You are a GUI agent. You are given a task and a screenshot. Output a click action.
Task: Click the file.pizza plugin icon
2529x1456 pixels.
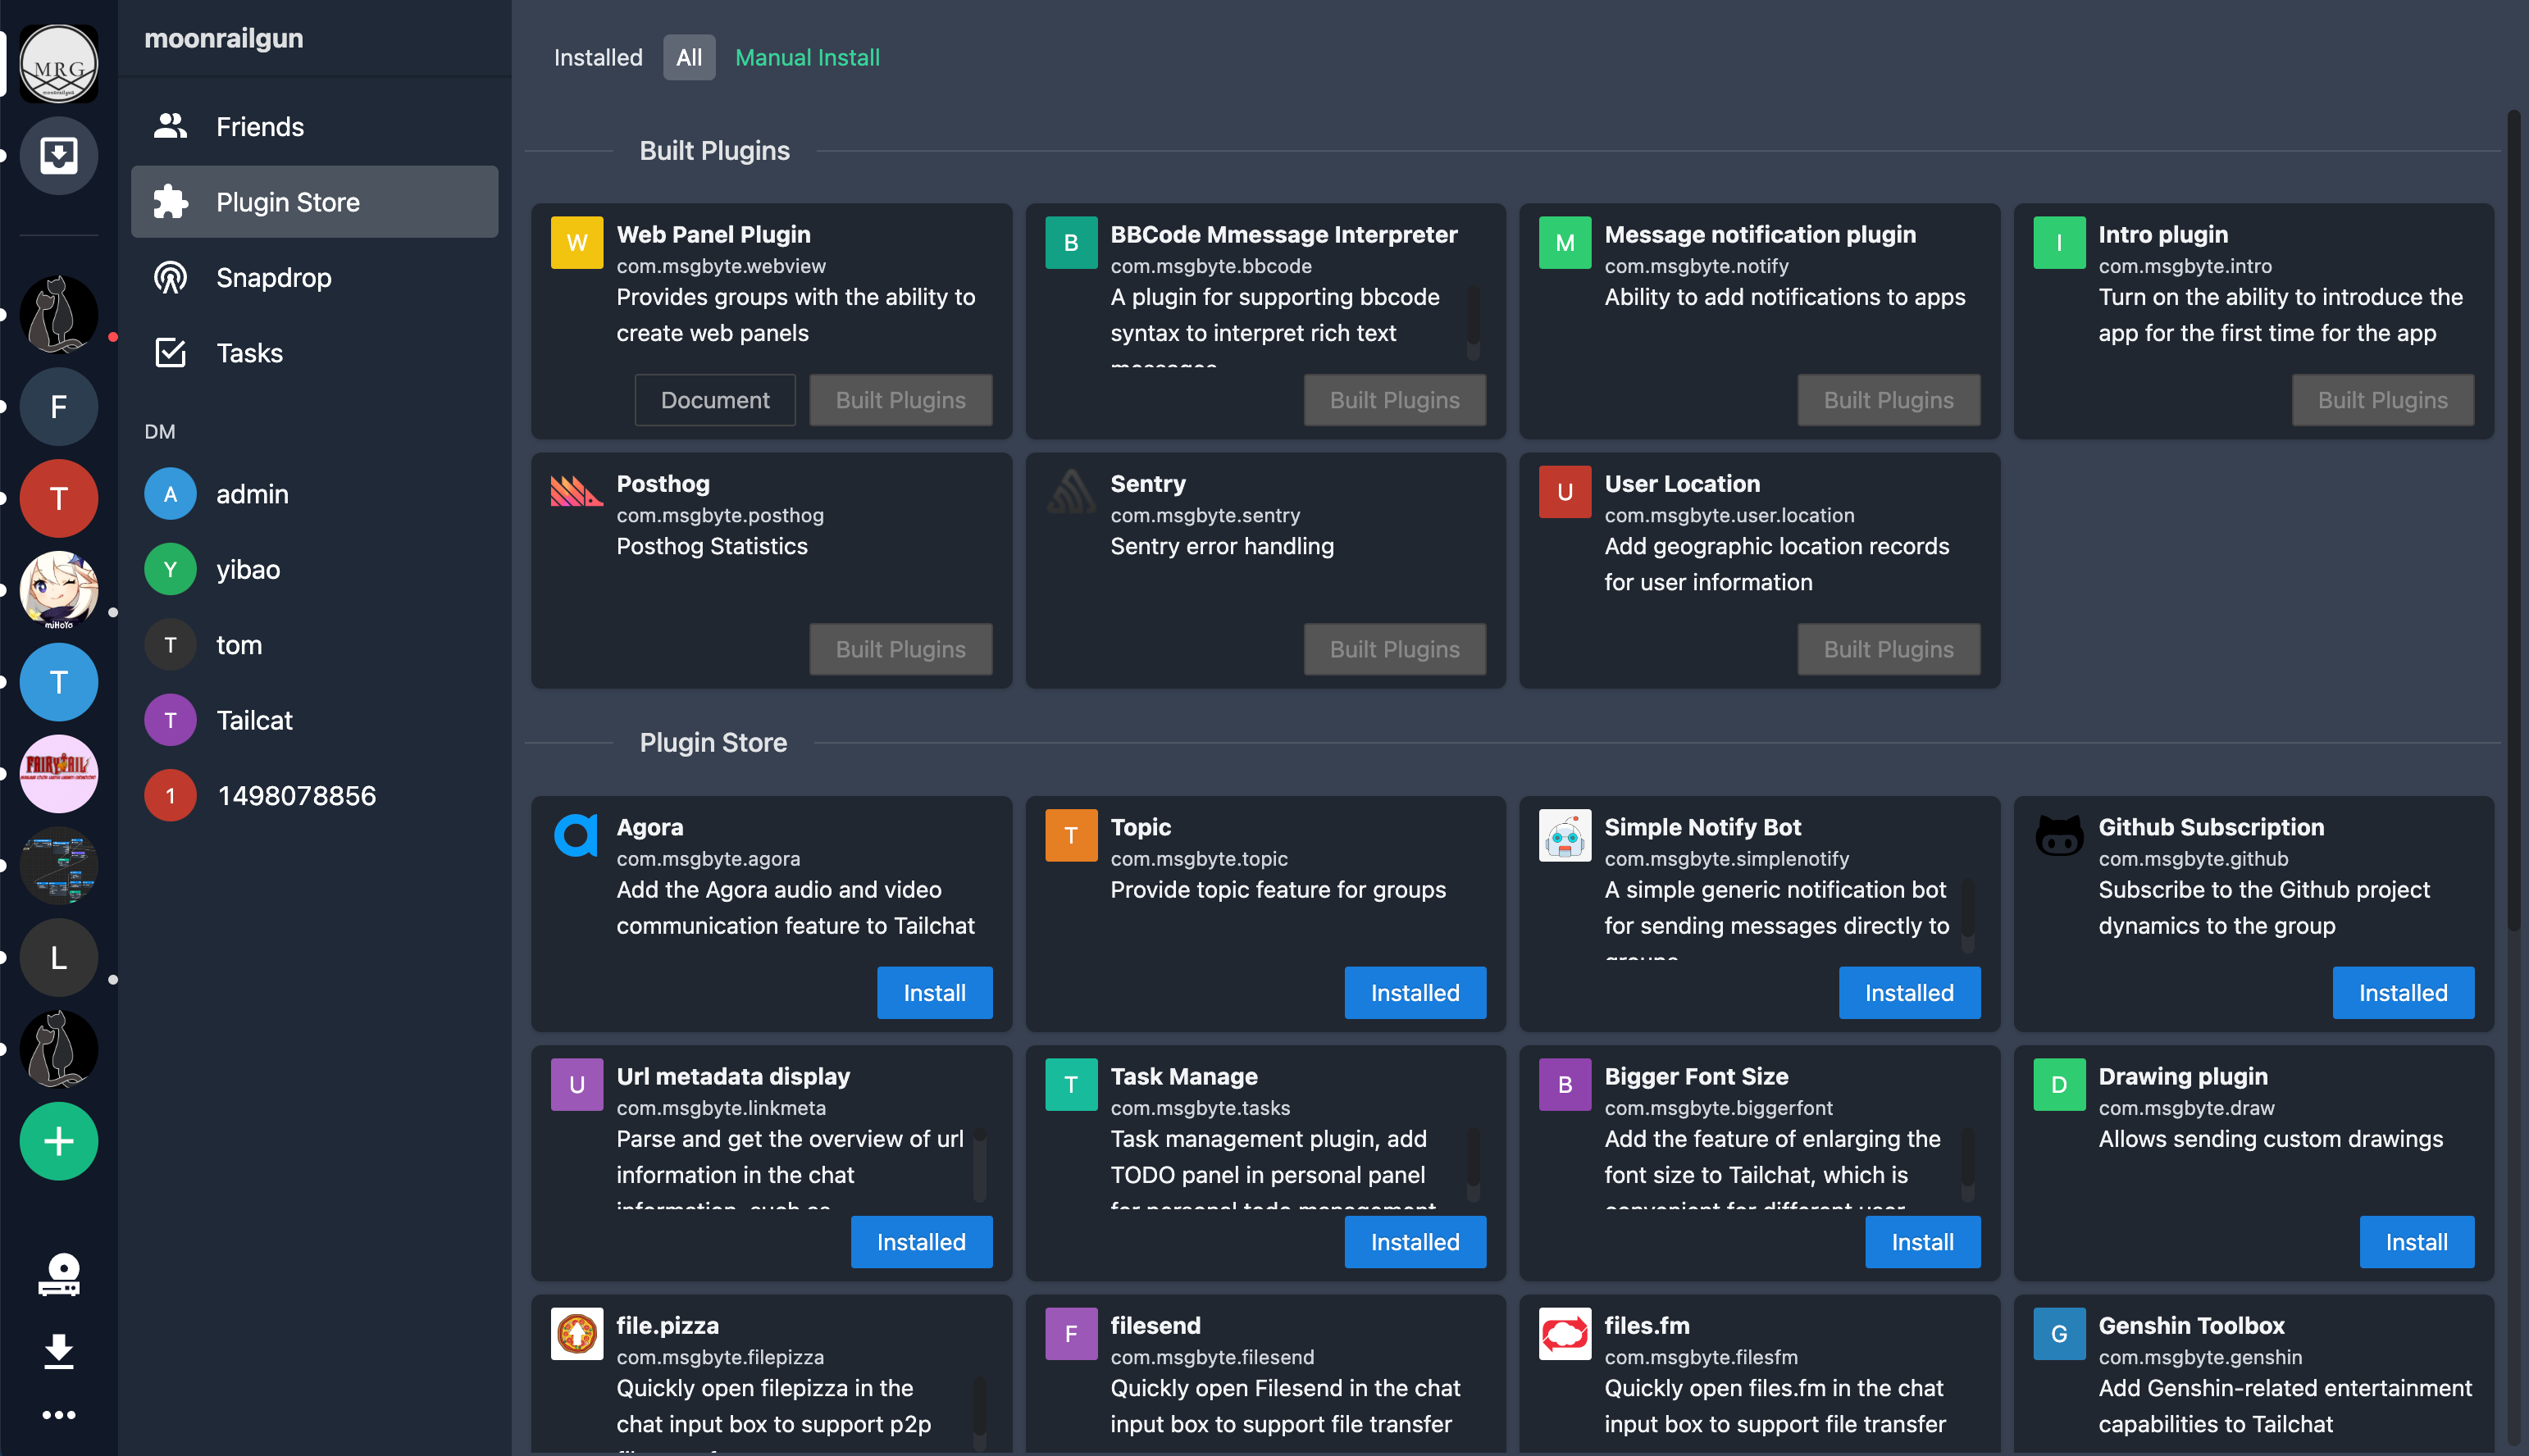point(576,1333)
